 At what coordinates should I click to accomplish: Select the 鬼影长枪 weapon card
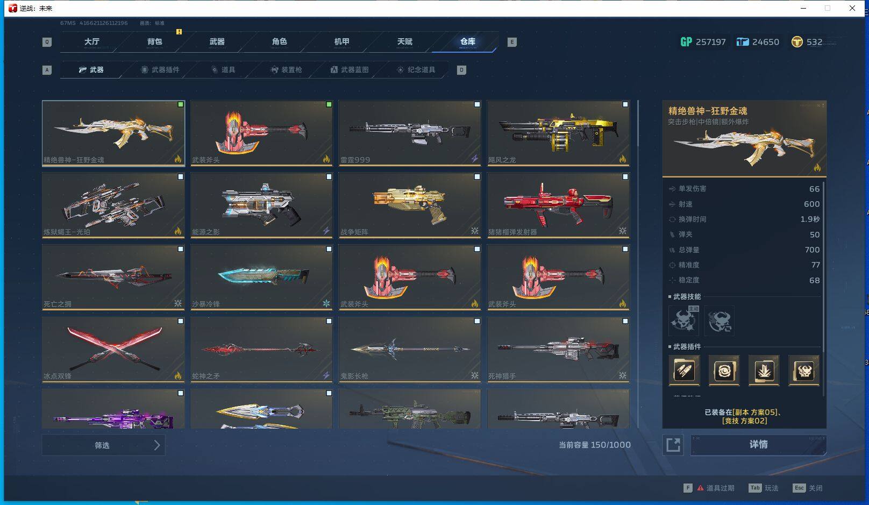pyautogui.click(x=410, y=349)
